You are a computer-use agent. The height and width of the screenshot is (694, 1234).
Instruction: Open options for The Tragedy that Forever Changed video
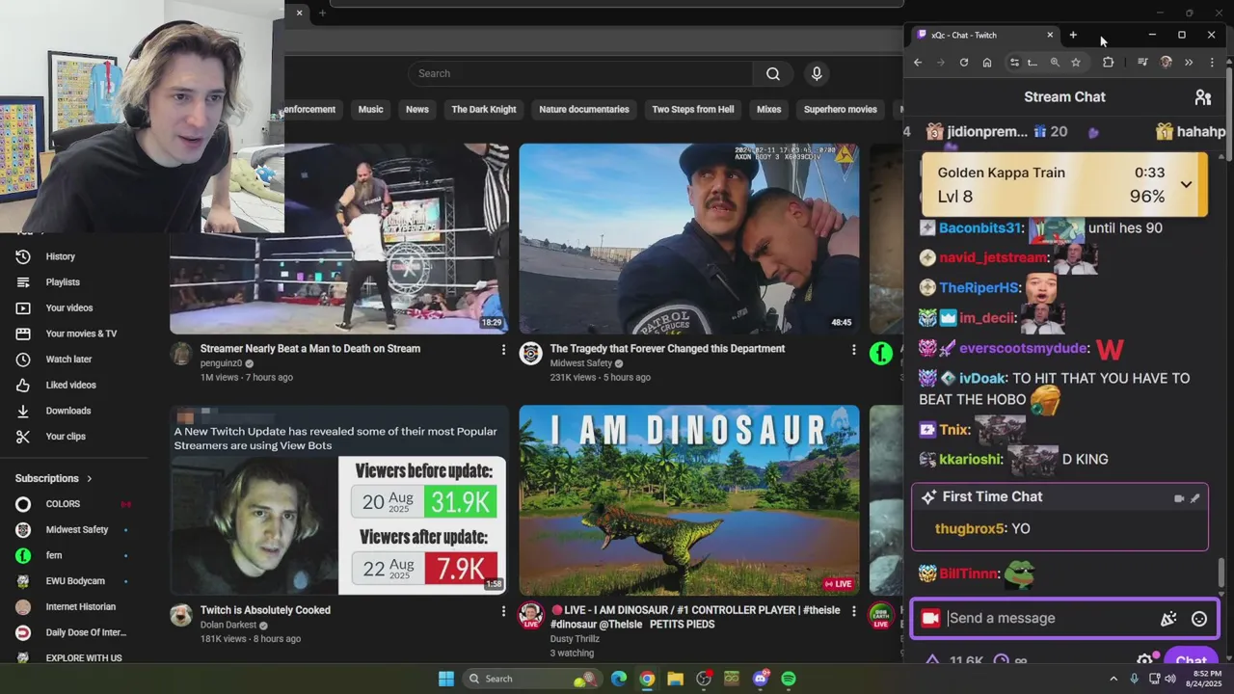pyautogui.click(x=853, y=350)
